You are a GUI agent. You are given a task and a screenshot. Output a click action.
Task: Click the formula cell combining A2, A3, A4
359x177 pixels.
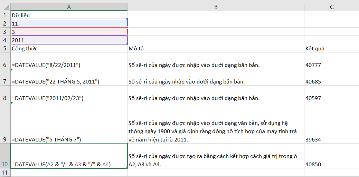coord(69,156)
